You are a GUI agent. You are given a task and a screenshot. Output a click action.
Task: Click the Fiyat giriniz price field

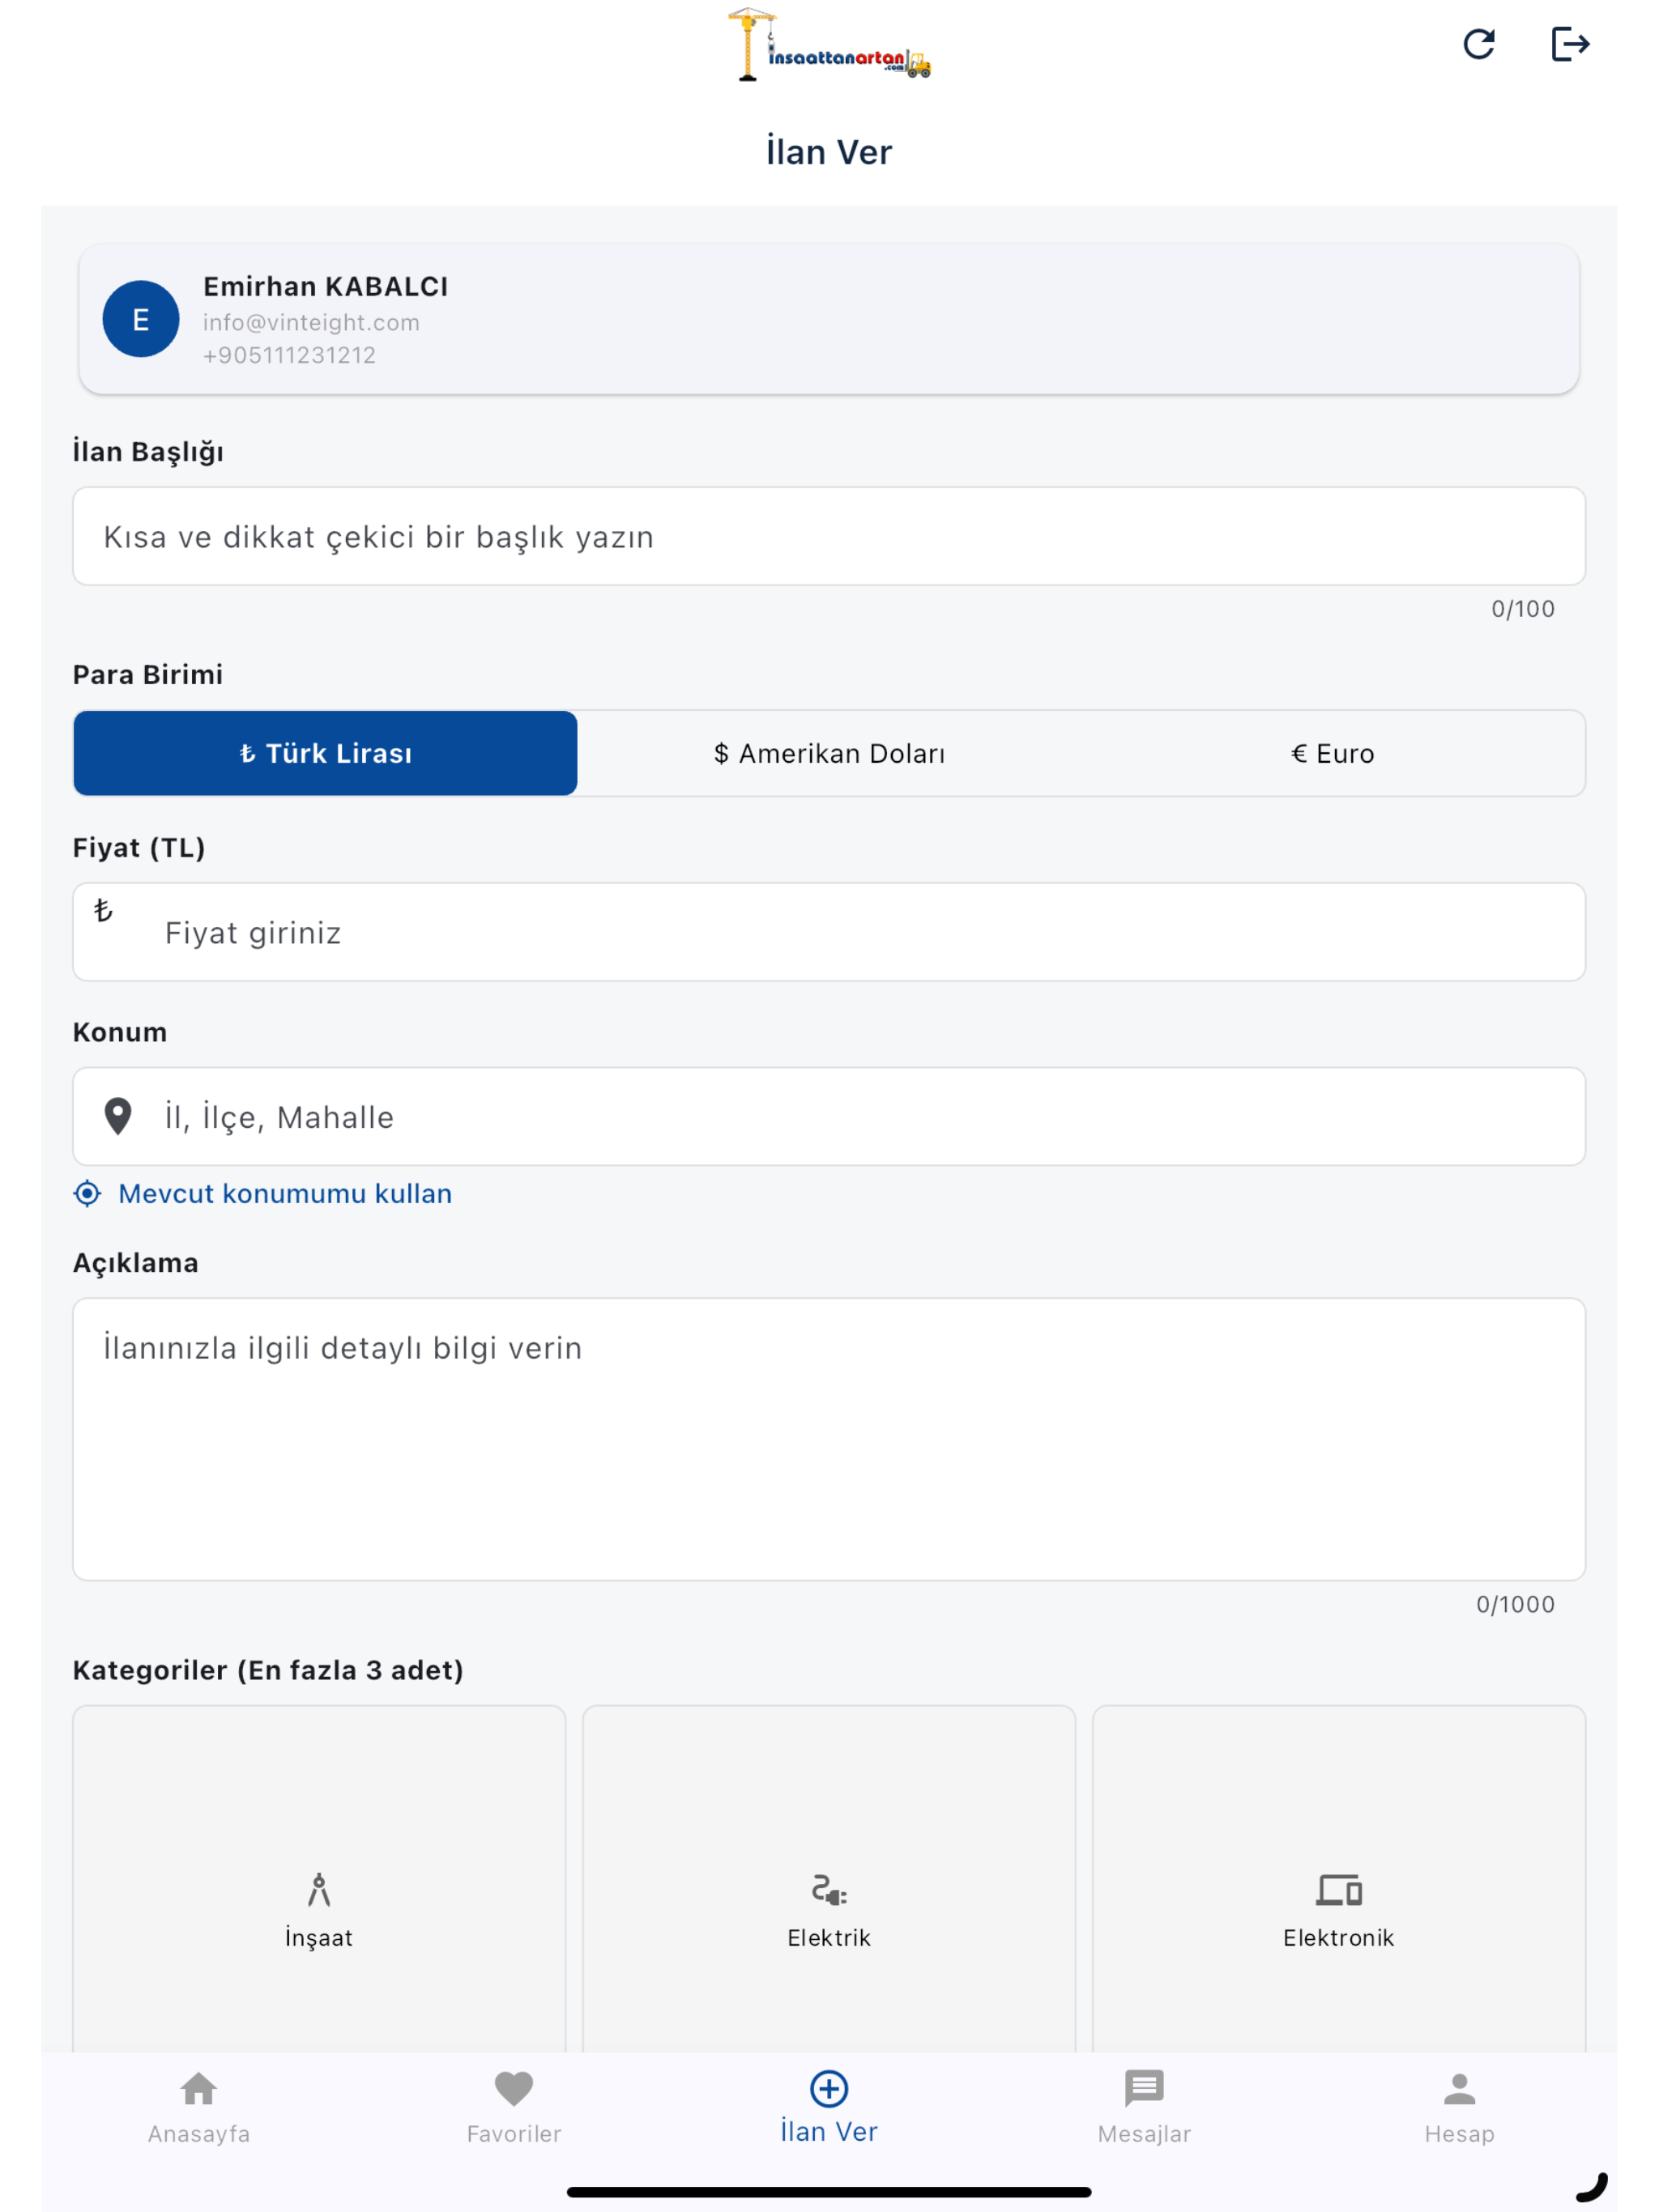pos(829,932)
